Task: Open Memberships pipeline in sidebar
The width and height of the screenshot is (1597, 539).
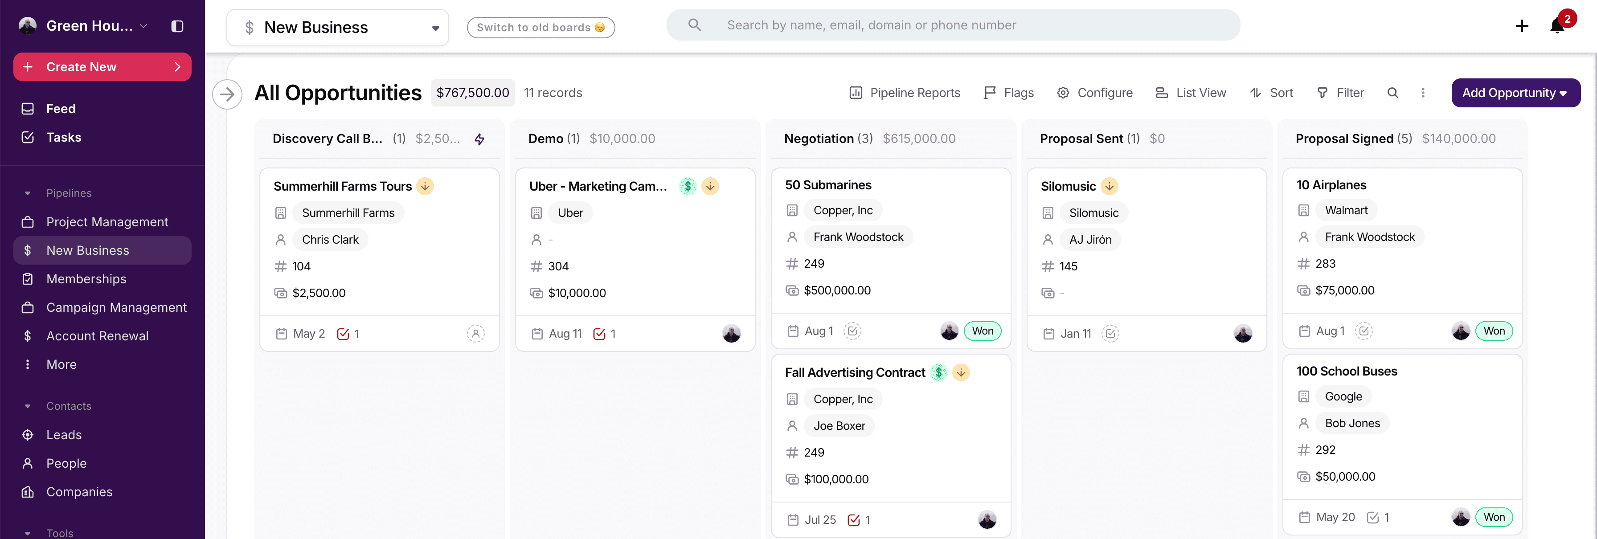Action: pos(86,279)
